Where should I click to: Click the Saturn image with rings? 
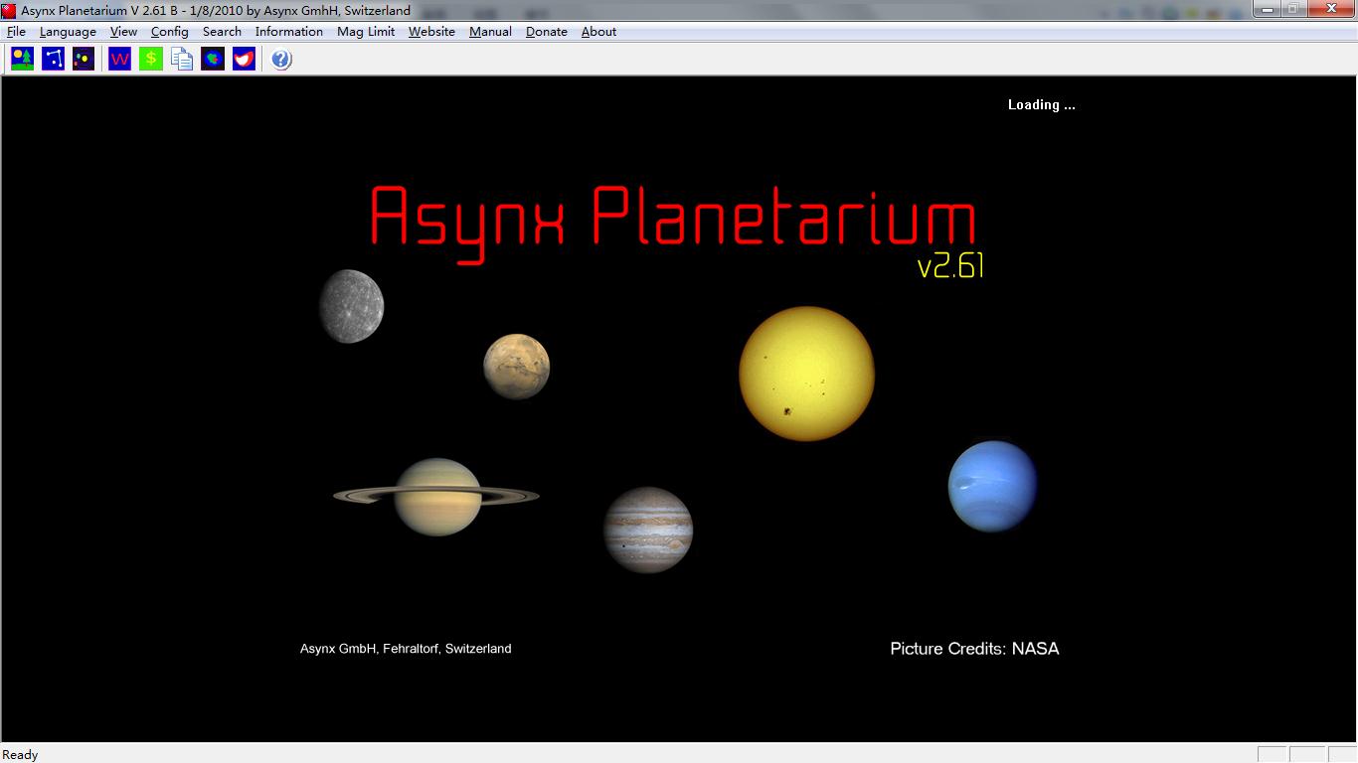tap(436, 496)
